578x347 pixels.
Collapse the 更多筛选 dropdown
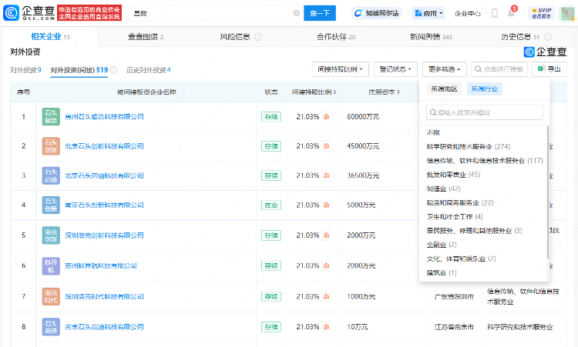(x=443, y=69)
